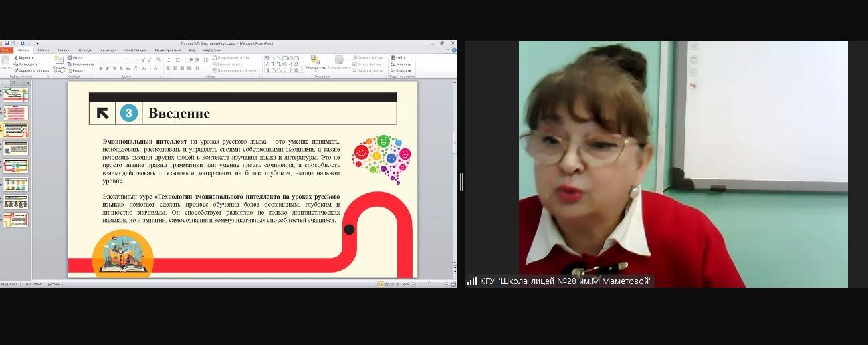
Task: Toggle italic text formatting
Action: point(108,68)
